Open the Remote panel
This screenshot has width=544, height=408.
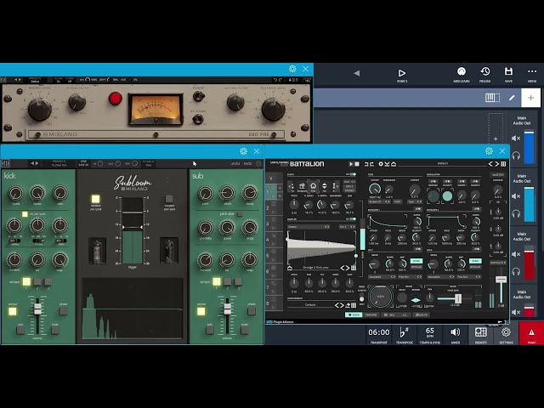(x=481, y=335)
